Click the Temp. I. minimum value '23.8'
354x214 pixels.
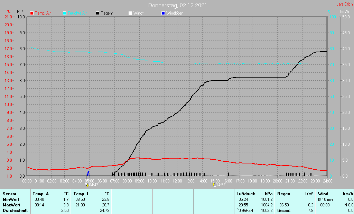click(x=106, y=199)
